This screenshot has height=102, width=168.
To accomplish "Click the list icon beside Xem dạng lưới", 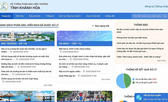I will 93,26.
